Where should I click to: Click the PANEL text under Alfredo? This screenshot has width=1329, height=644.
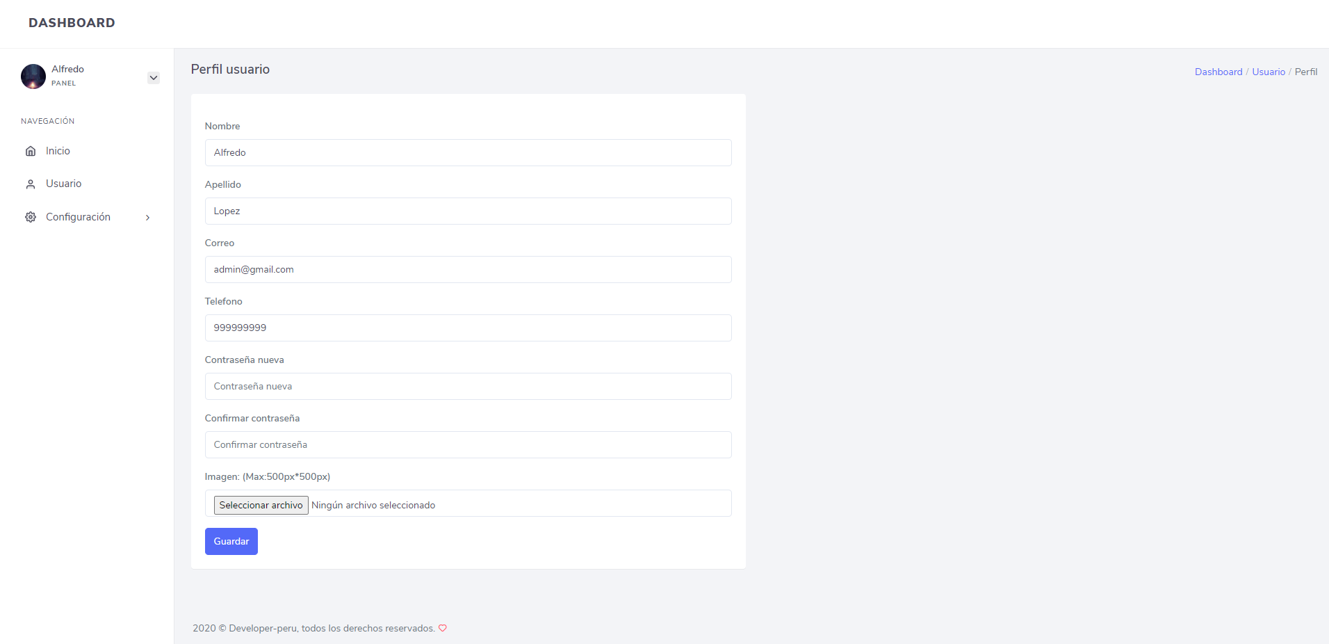coord(63,83)
